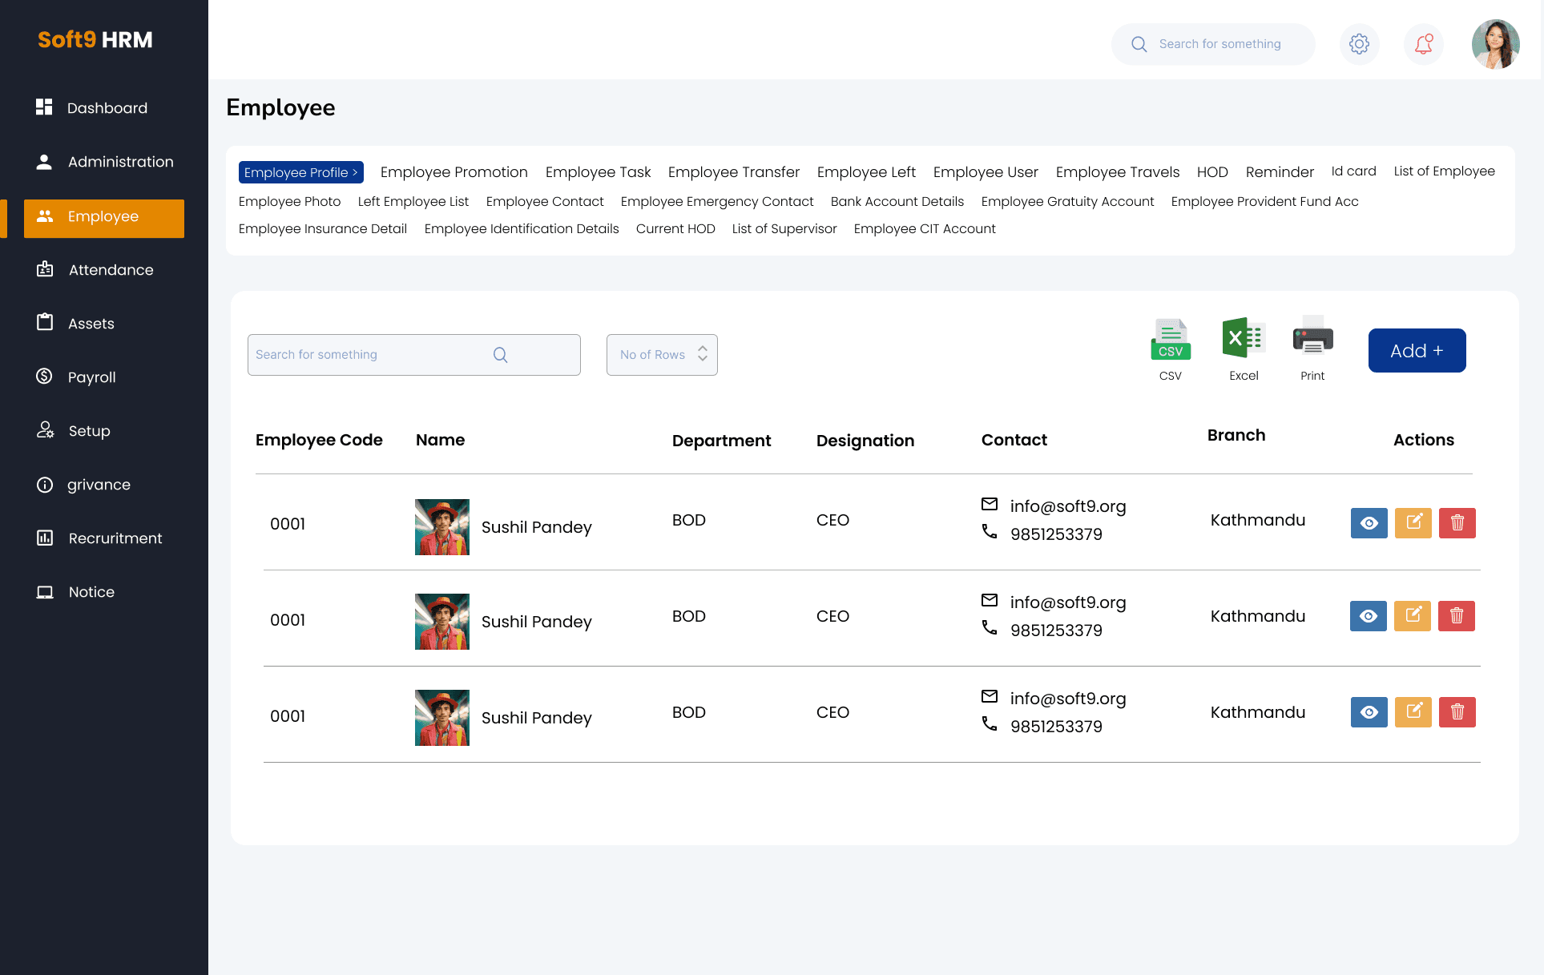The image size is (1544, 975).
Task: Select the Employee Profile tab
Action: click(x=301, y=172)
